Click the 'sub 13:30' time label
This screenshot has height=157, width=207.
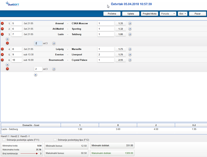click(x=28, y=55)
